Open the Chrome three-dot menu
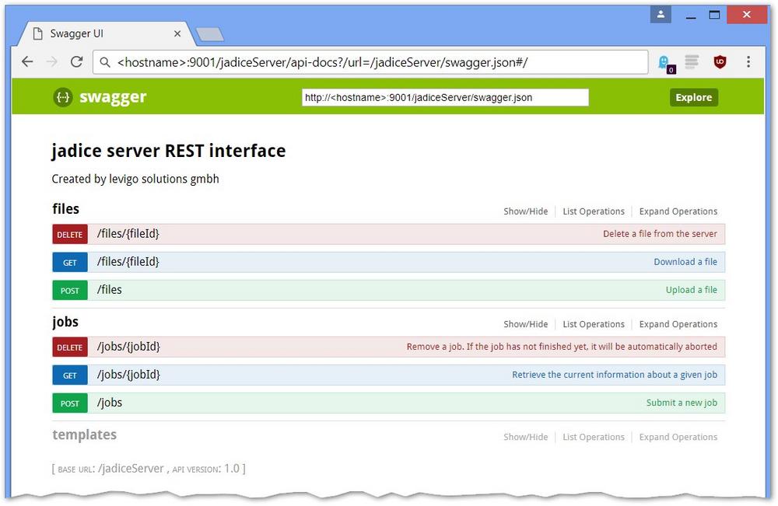The image size is (778, 506). tap(748, 62)
